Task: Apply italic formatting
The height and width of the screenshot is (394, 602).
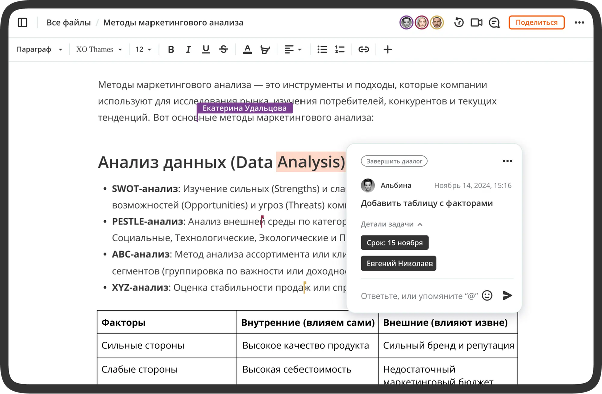Action: click(188, 49)
